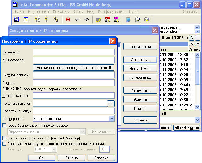Focus the Пароль input field
This screenshot has height=163, width=202.
pyautogui.click(x=74, y=82)
